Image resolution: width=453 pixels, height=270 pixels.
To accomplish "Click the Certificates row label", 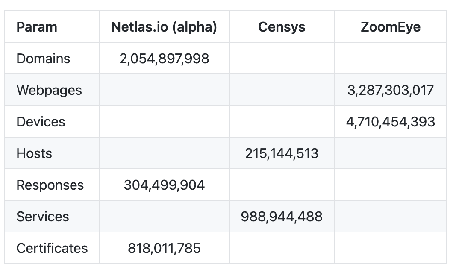I will [x=52, y=248].
